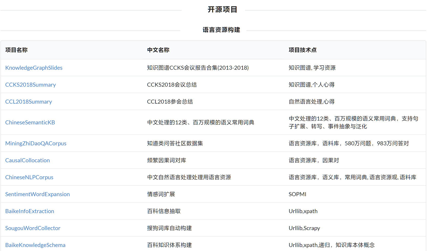
Task: Select the CausalCollocation link
Action: 27,160
